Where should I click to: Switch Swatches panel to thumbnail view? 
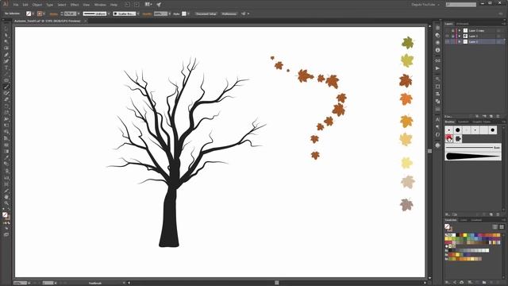click(502, 226)
